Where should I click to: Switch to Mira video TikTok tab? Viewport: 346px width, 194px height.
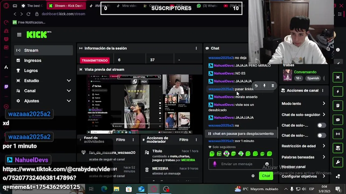tap(127, 6)
